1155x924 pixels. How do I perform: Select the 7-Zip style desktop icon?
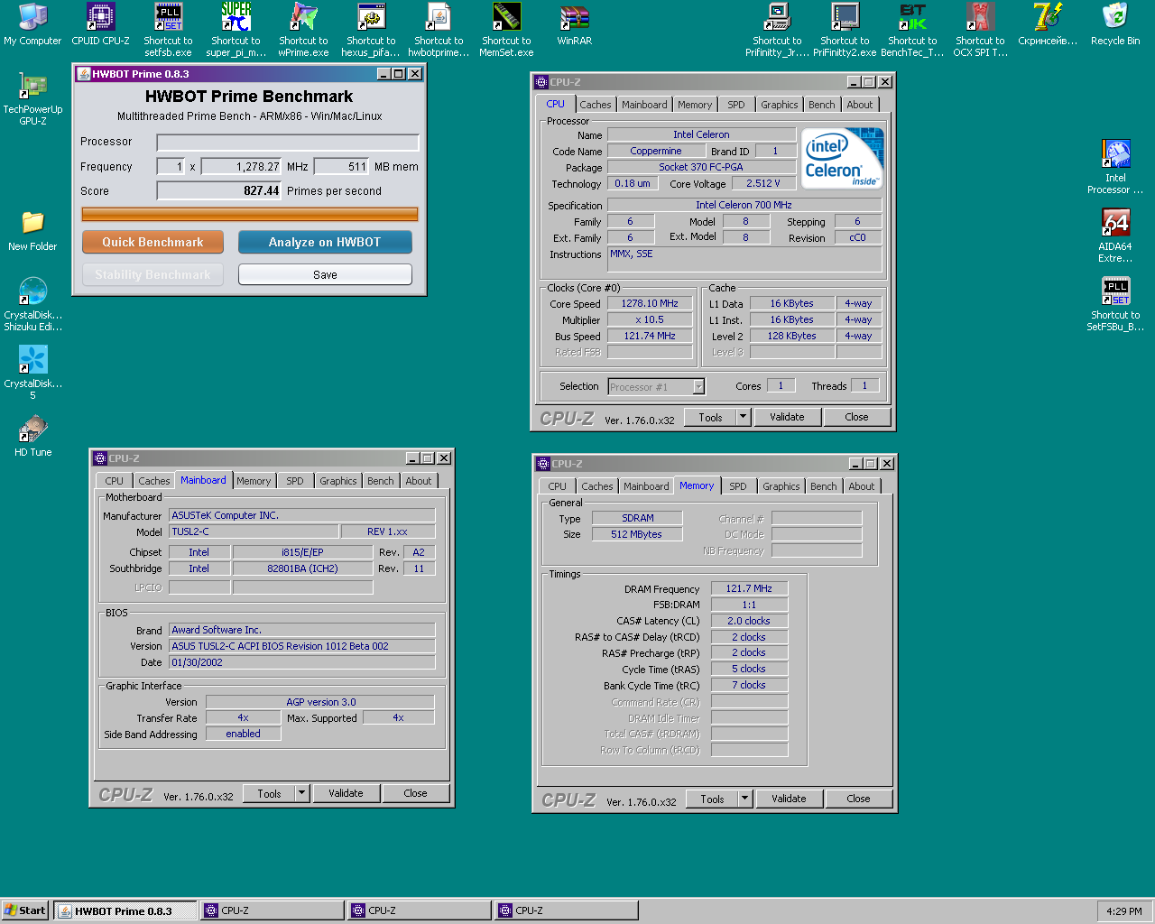click(x=1048, y=24)
